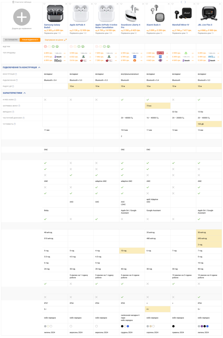
Task: Click the грудень 2024 release date cell
Action: (x=132, y=332)
